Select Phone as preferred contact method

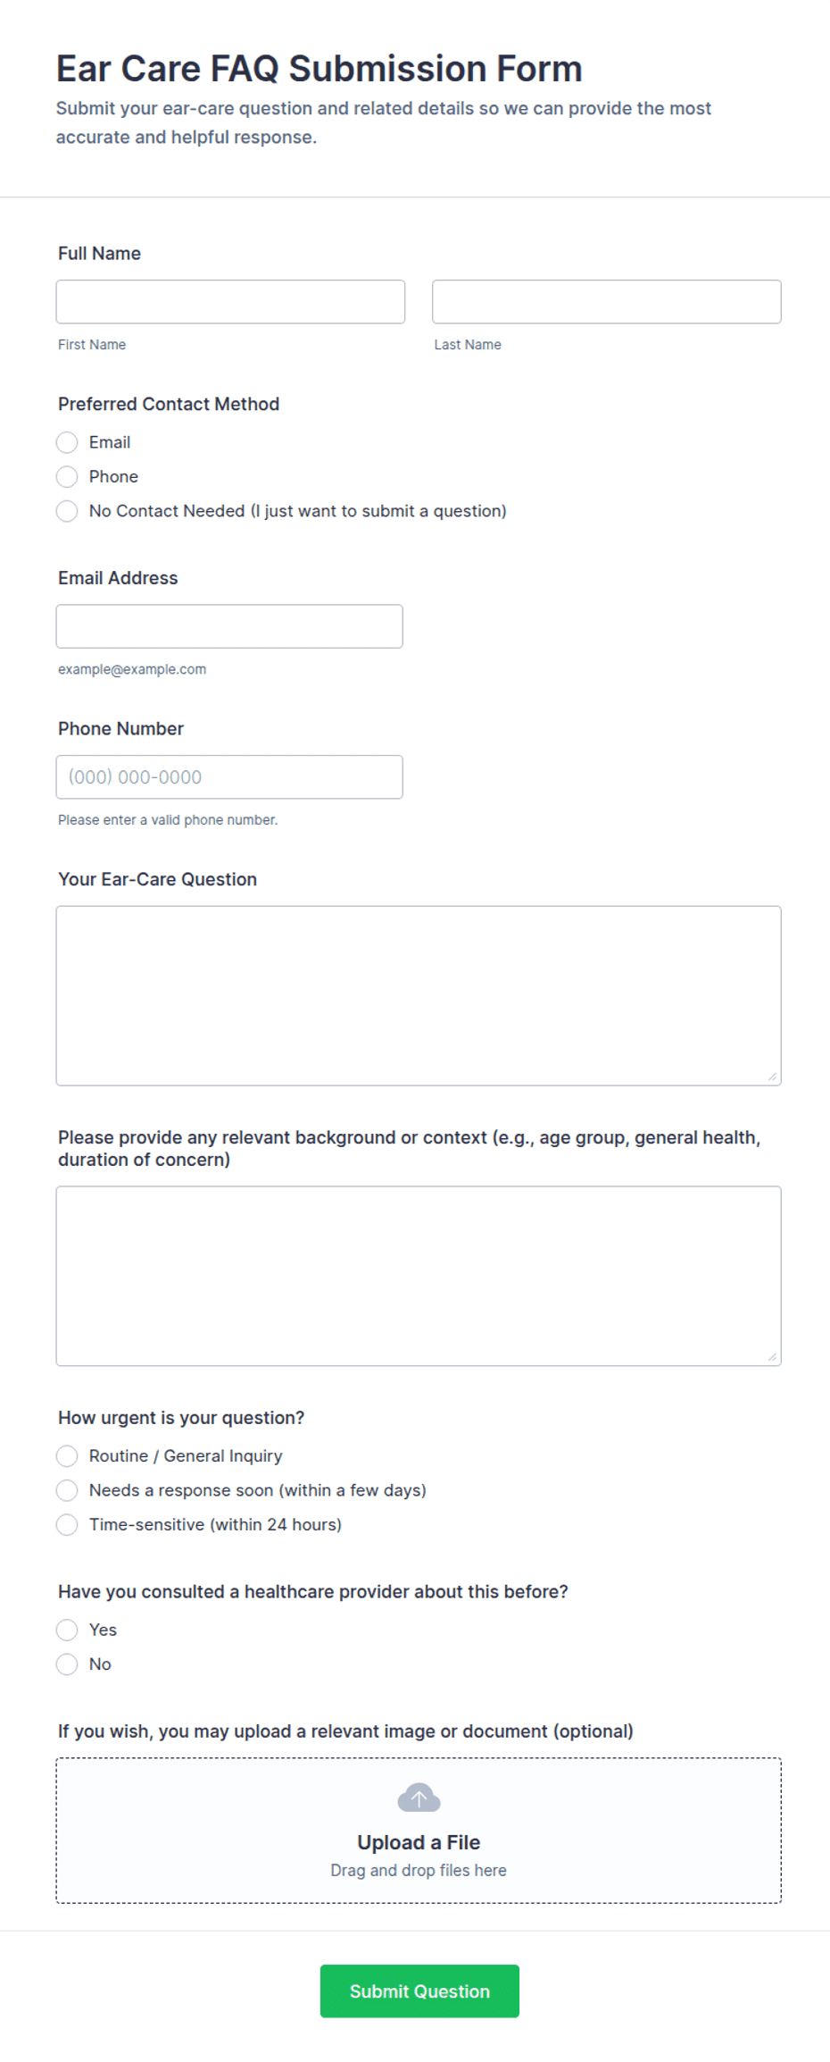pyautogui.click(x=67, y=476)
